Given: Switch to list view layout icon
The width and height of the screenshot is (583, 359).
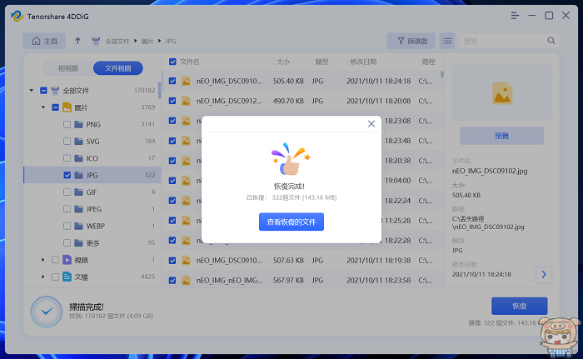Looking at the screenshot, I should (x=447, y=41).
